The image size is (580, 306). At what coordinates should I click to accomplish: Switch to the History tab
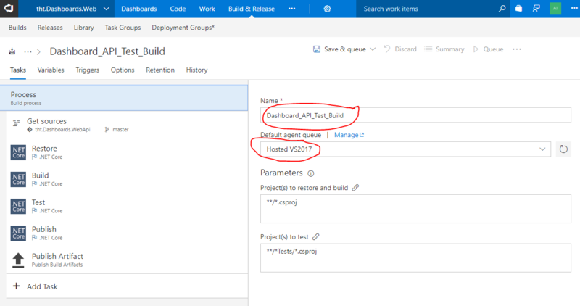[x=196, y=70]
